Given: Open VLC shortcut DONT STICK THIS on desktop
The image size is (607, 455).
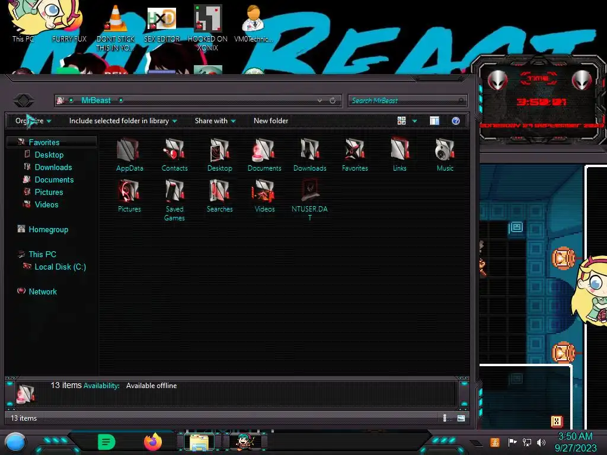Looking at the screenshot, I should pos(116,28).
